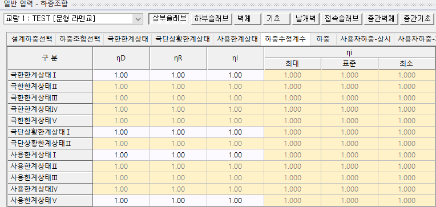Open the 극한한계상태 tab
The width and height of the screenshot is (436, 207).
pyautogui.click(x=127, y=39)
